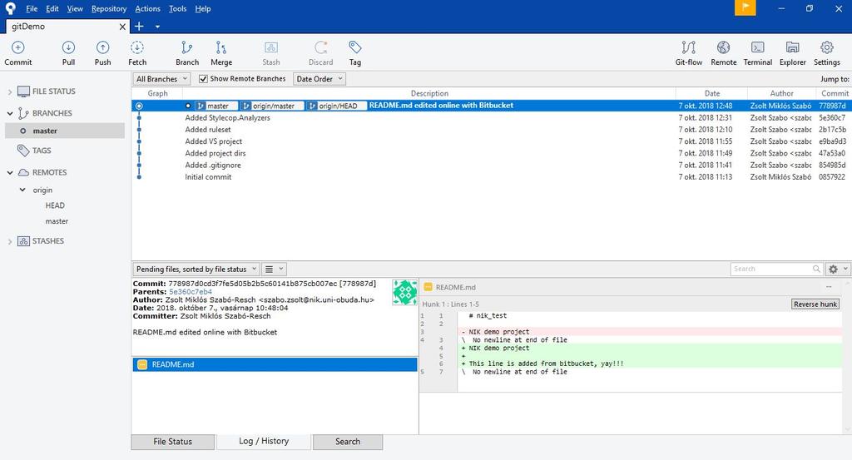Open the Edit menu
Viewport: 852px width, 460px height.
click(x=52, y=8)
